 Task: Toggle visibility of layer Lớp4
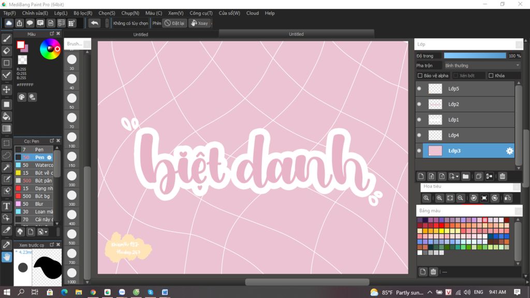coord(419,135)
